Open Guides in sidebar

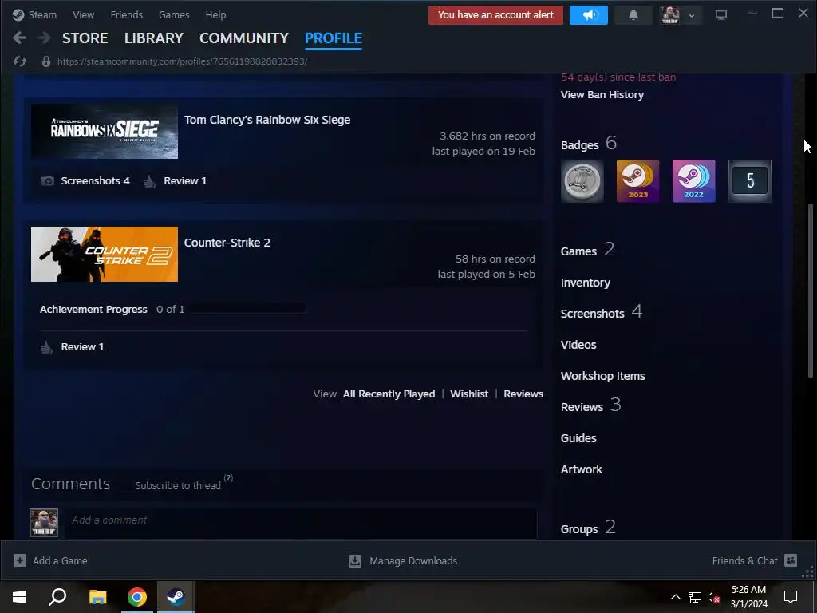click(578, 438)
